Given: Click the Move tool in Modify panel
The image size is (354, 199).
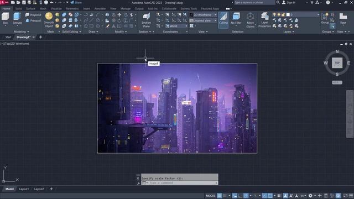Looking at the screenshot, I should pyautogui.click(x=119, y=15).
